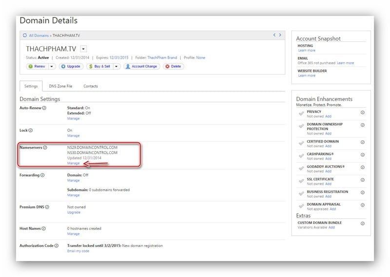Open the Renew button dropdown arrow
The image size is (390, 277).
click(x=52, y=67)
